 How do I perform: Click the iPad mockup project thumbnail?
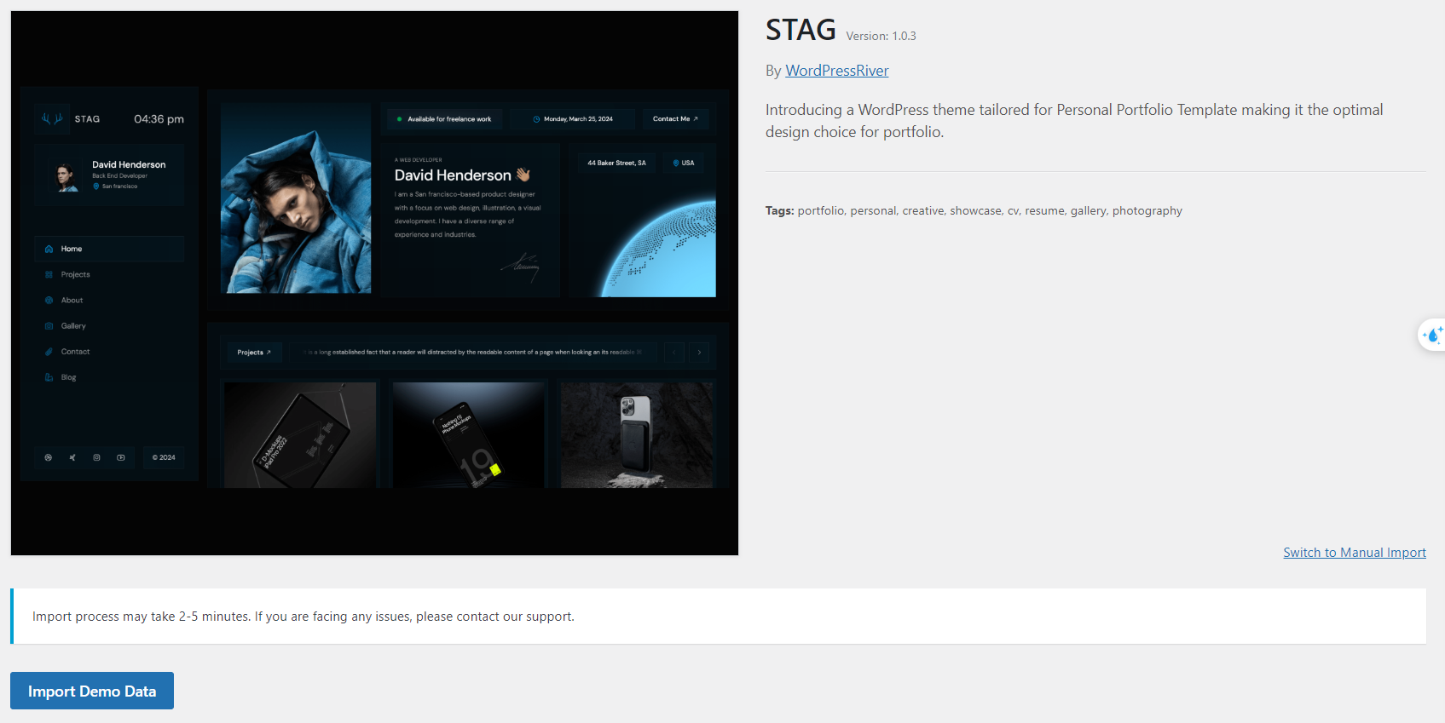299,435
